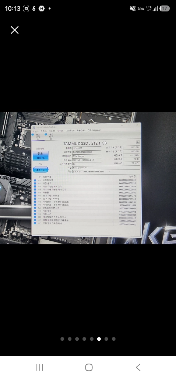Click the 속성 이름 column header

click(x=47, y=177)
